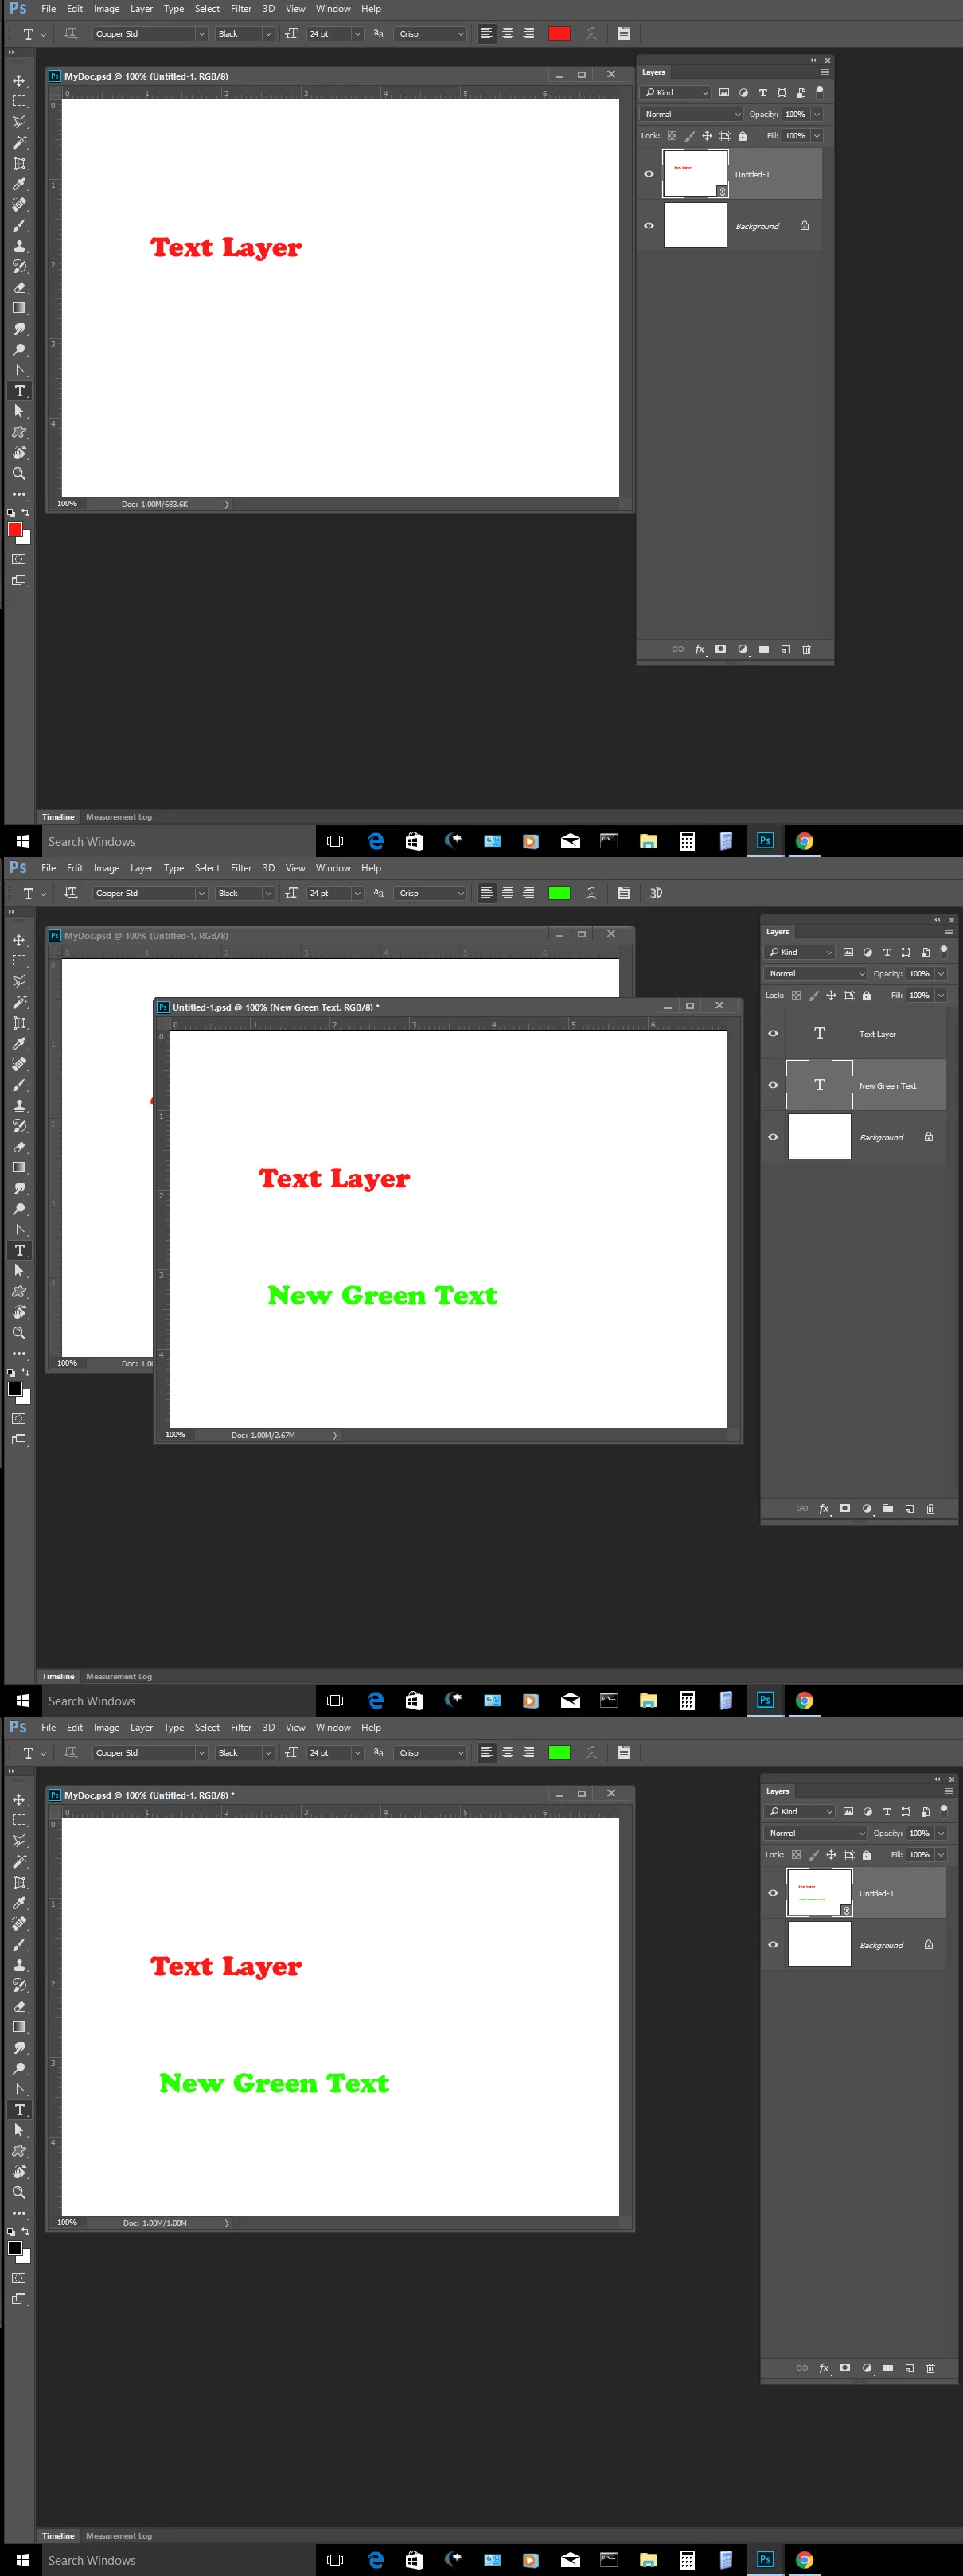Viewport: 963px width, 2576px height.
Task: Select Dodge tool in Photoshop with Doc: 1.00M/1.00M status
Action: tap(19, 2068)
